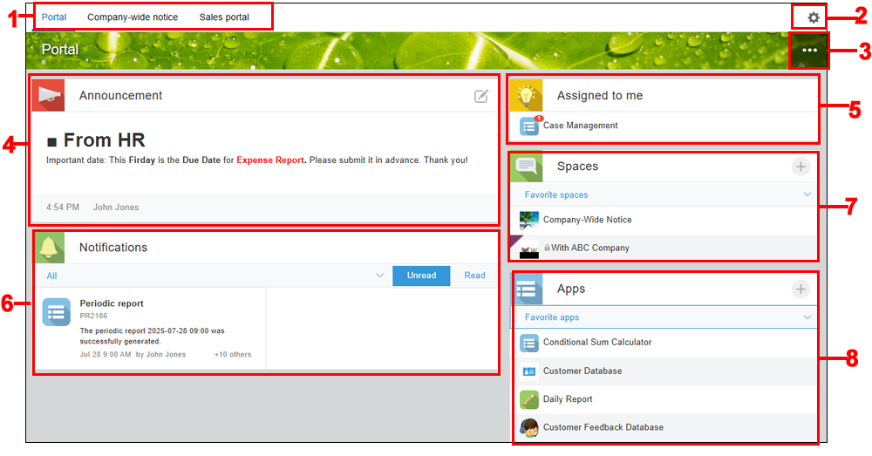Viewport: 872px width, 456px height.
Task: Click the Customer Feedback Database avatar icon
Action: point(529,427)
